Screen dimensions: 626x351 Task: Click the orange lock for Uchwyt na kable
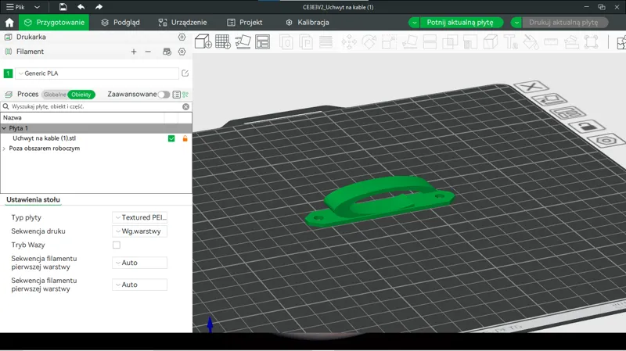pyautogui.click(x=185, y=138)
